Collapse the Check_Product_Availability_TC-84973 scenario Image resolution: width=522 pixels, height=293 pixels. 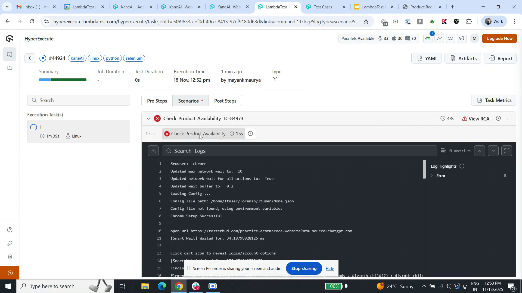click(x=148, y=119)
